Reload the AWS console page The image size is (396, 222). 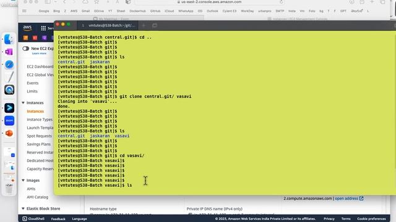coord(281,2)
